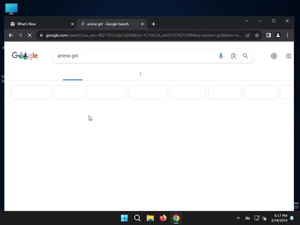Close the anime girl Google Search tab
300x225 pixels.
click(142, 24)
